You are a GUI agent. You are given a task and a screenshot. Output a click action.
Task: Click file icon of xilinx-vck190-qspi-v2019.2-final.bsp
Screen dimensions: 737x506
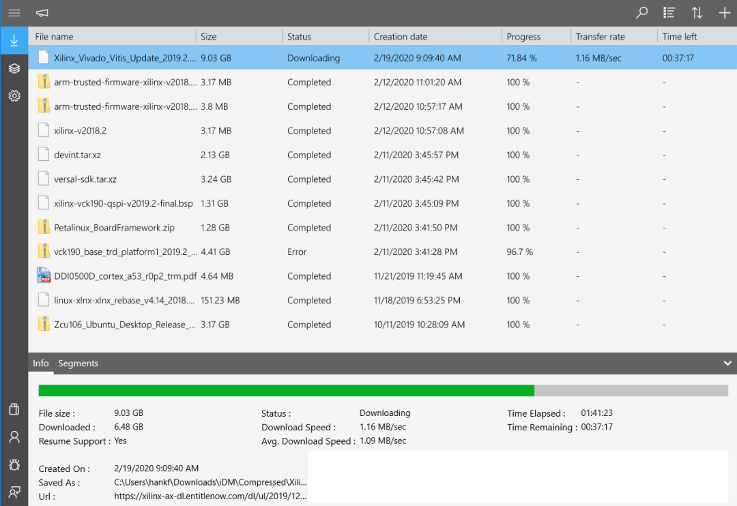tap(44, 203)
